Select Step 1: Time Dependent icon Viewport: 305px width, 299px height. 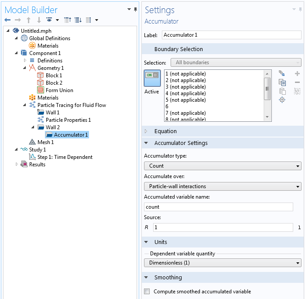32,157
